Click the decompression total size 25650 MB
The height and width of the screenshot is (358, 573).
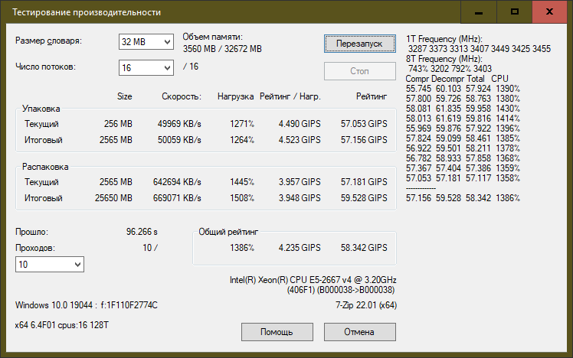(x=113, y=198)
